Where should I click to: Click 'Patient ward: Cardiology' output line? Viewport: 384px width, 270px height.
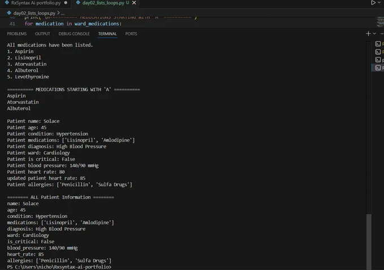point(38,153)
